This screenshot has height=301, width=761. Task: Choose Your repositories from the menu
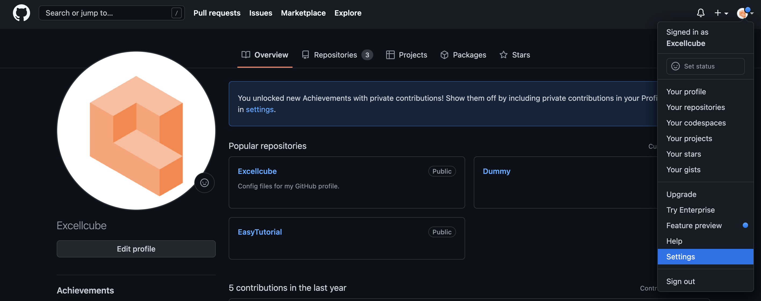[x=695, y=107]
